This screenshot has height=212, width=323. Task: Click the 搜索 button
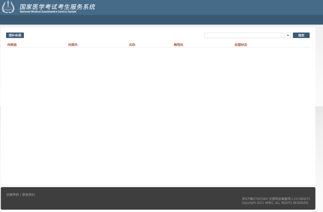click(301, 35)
